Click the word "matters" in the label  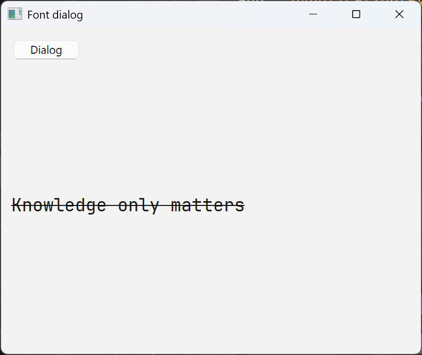coord(208,205)
